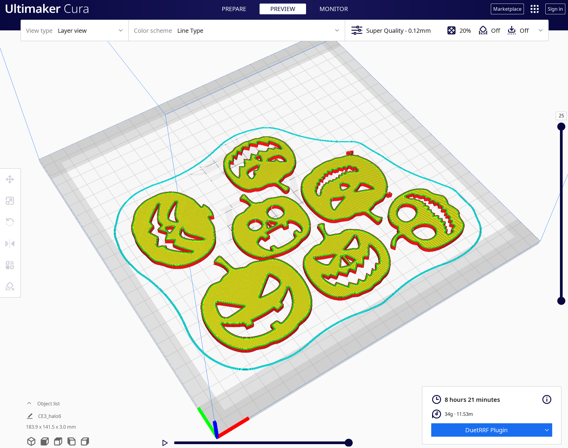Switch to right side view cube icon

tap(85, 441)
